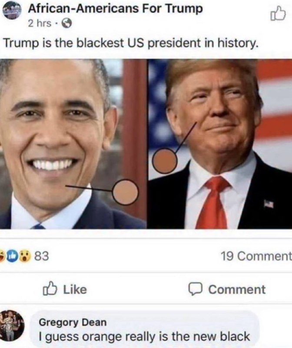Open Gregory Dean's name link
Image resolution: width=292 pixels, height=348 pixels.
coord(73,322)
